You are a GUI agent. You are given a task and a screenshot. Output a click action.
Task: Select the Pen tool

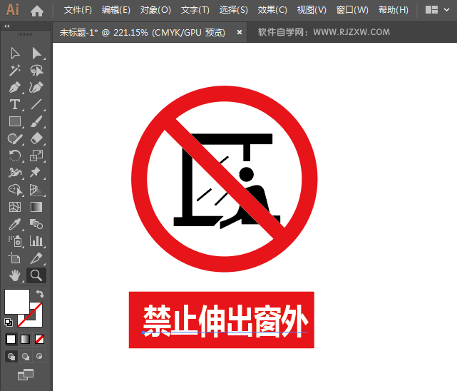15,88
